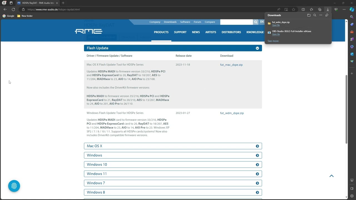Expand the Windows 7 section
Viewport: 356px width, 200px height.
click(x=173, y=183)
